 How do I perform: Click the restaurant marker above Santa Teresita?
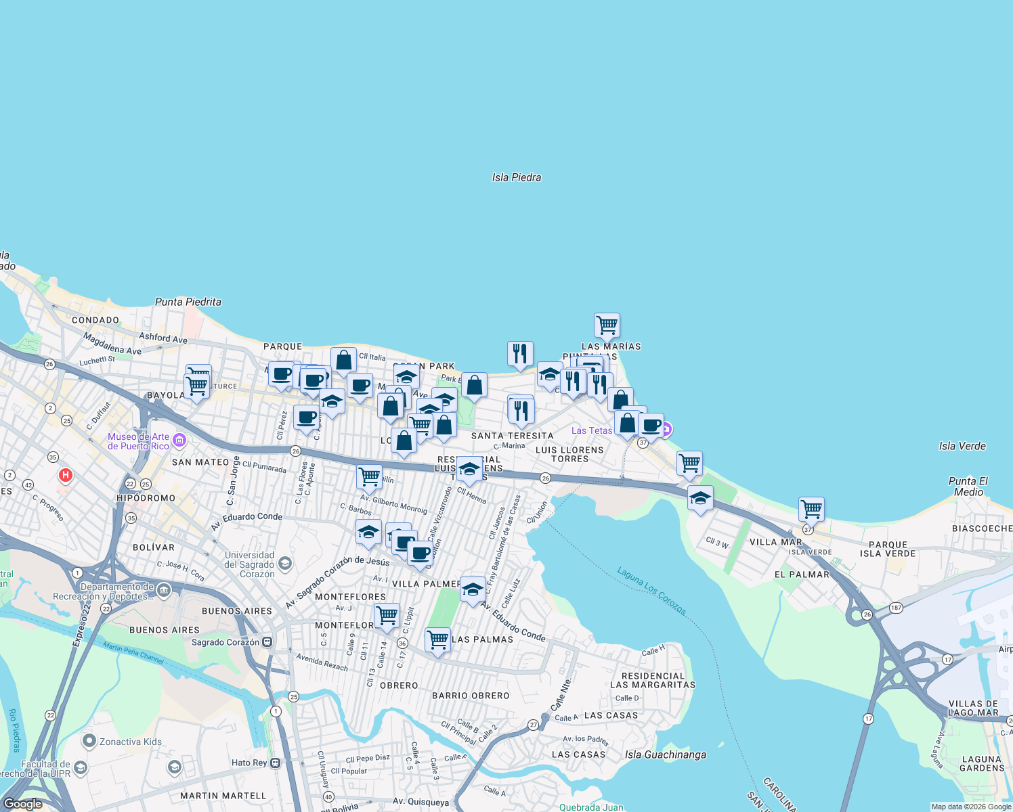point(521,411)
